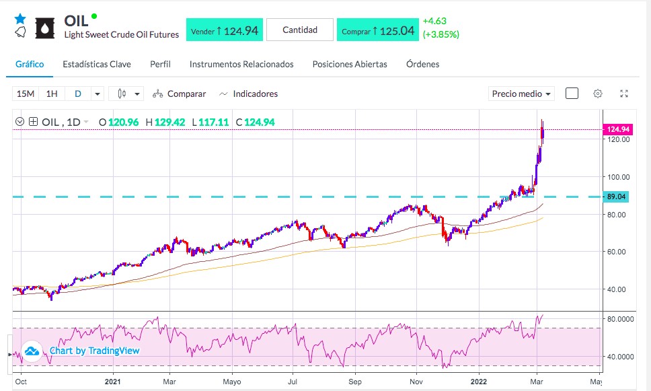Image resolution: width=651 pixels, height=391 pixels.
Task: Open the chart settings gear
Action: coord(597,94)
